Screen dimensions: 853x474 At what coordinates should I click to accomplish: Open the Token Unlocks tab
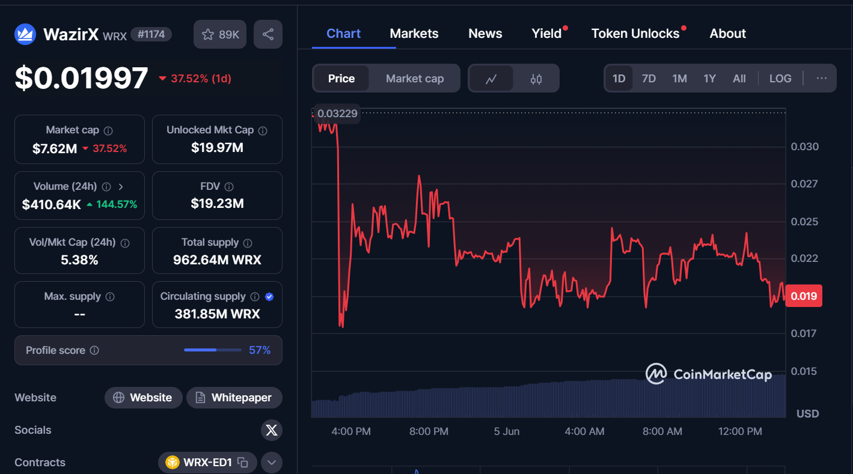click(635, 34)
